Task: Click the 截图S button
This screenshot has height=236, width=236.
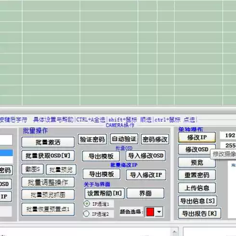Action: coord(33,169)
